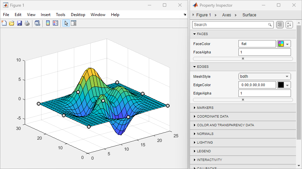Toggle the Edit Plot arrow tool
Viewport: 302px width, 169px height.
[66, 23]
